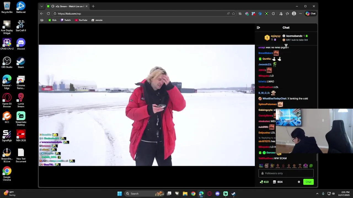The image size is (353, 198).
Task: Open the Favorites list icon
Action: click(287, 13)
